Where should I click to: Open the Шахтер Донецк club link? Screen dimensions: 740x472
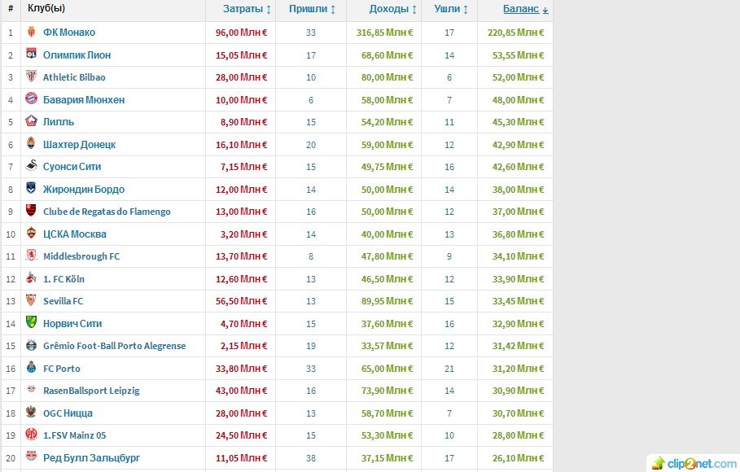79,145
